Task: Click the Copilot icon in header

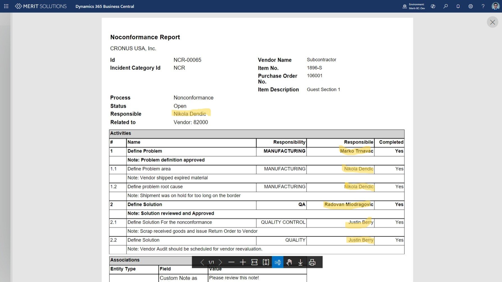Action: pos(433,6)
